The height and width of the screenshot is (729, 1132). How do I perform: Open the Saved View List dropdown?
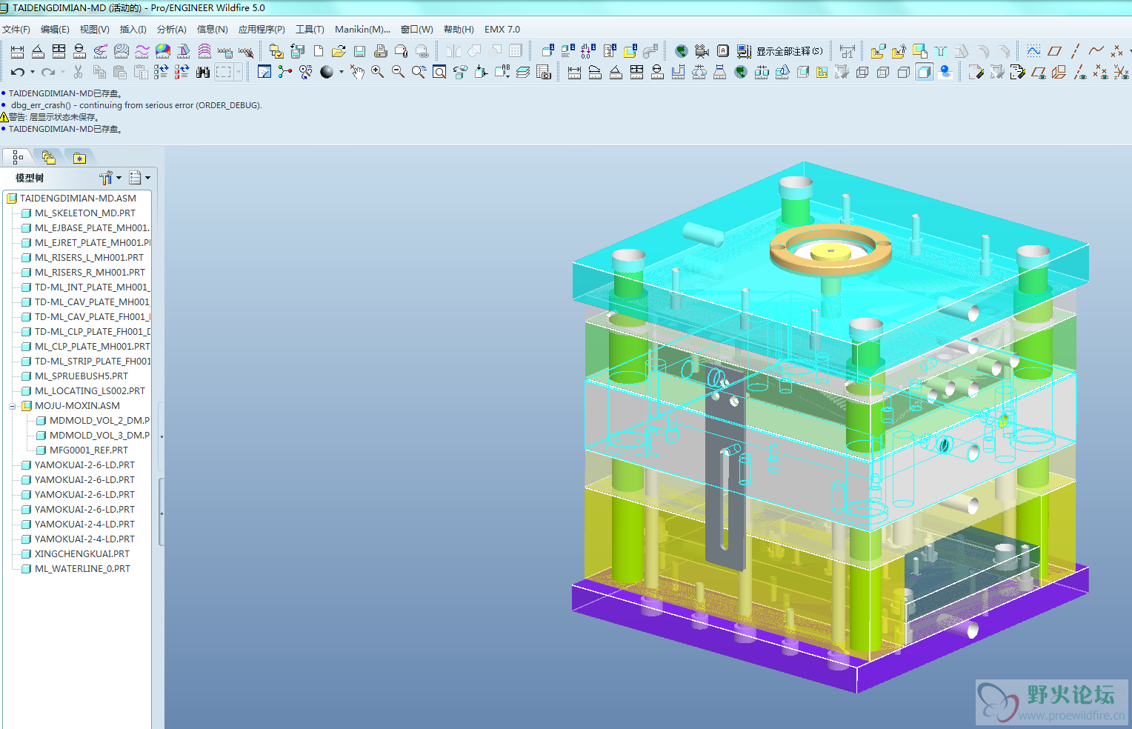click(x=502, y=72)
